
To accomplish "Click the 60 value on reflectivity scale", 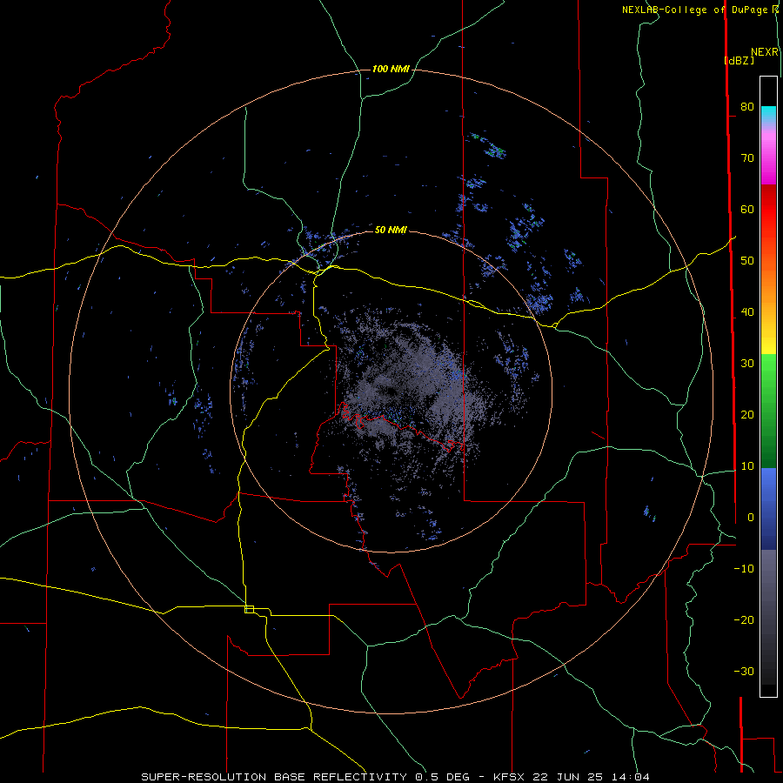I will pos(747,209).
